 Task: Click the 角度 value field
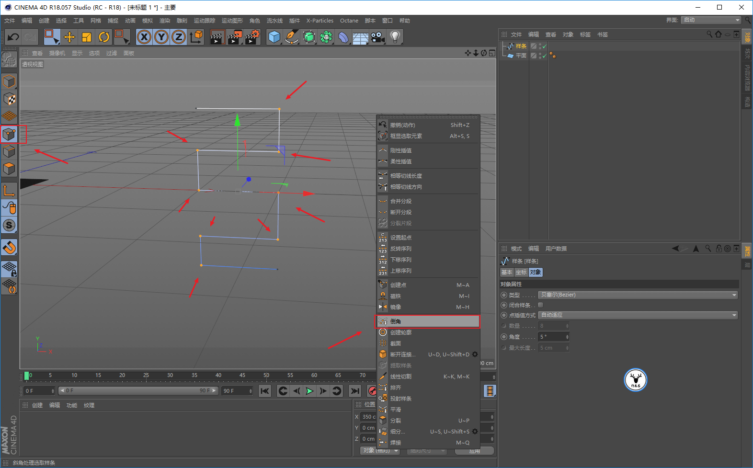pos(554,337)
